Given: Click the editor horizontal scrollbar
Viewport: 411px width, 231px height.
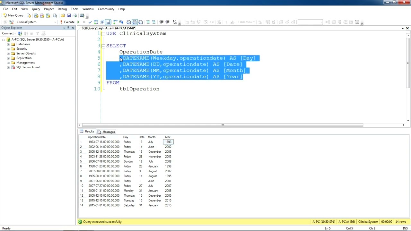Looking at the screenshot, I should tap(222, 125).
